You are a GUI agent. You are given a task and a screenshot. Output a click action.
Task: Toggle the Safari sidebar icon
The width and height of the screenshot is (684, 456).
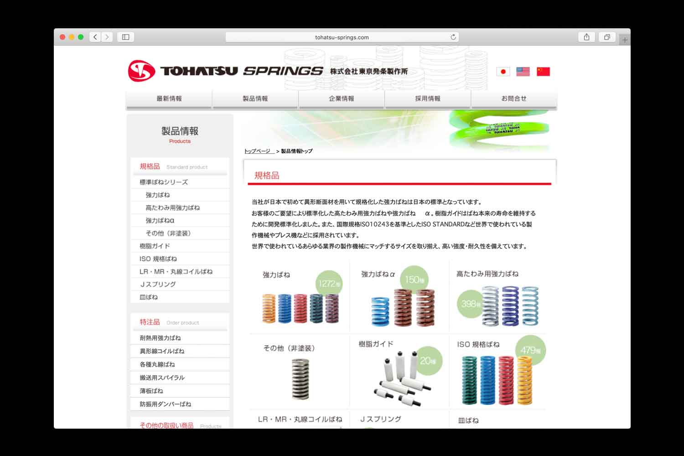point(126,37)
